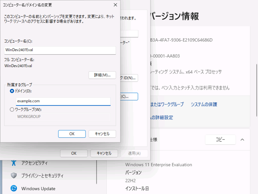Click 詳細(M)... button
Image resolution: width=258 pixels, height=194 pixels.
[x=102, y=75]
